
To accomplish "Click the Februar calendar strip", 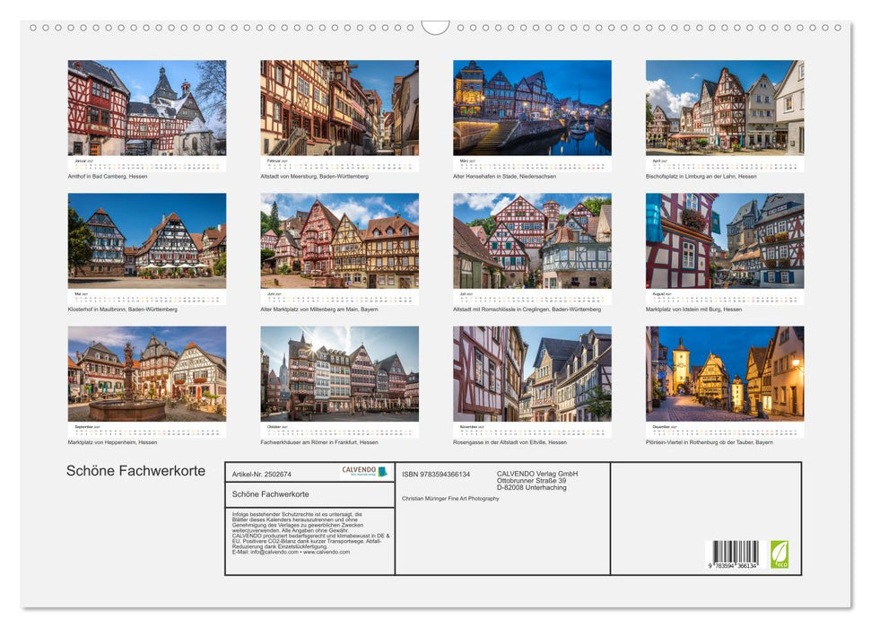I will click(339, 164).
